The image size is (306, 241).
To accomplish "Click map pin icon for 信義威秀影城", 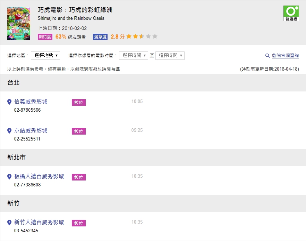I will [x=9, y=102].
